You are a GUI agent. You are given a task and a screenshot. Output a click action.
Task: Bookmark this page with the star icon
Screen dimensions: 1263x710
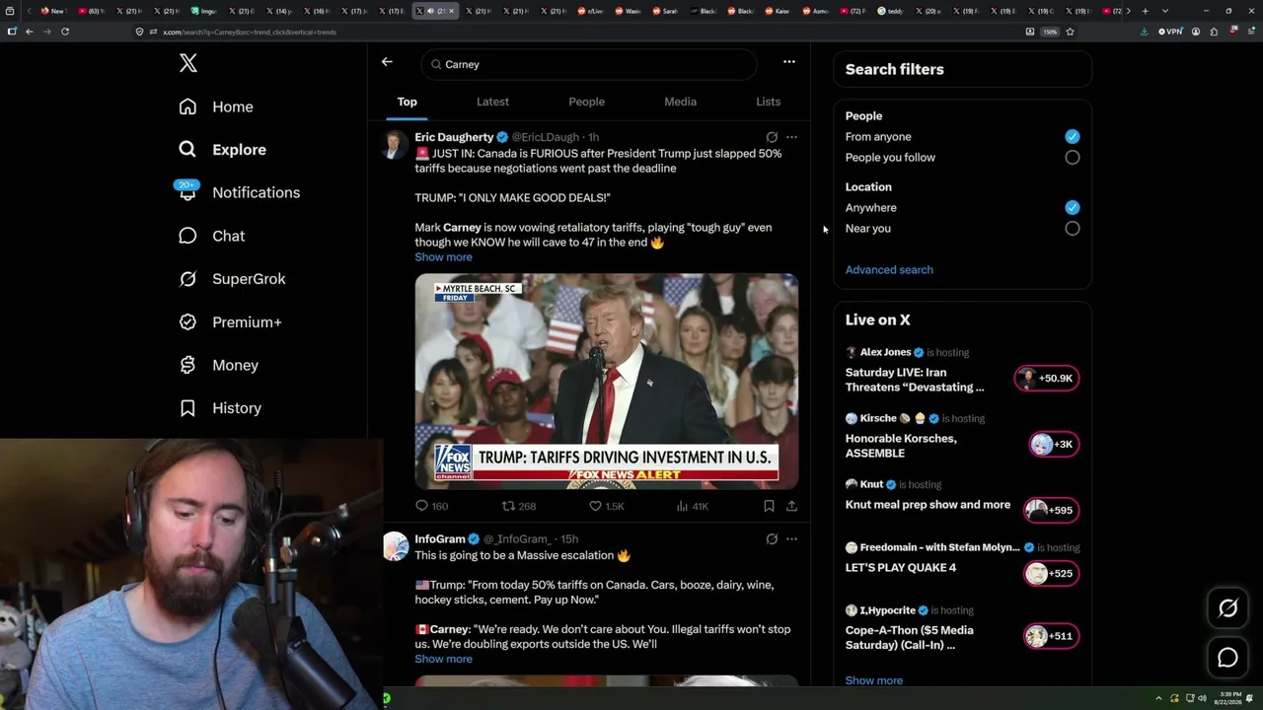pyautogui.click(x=1070, y=32)
